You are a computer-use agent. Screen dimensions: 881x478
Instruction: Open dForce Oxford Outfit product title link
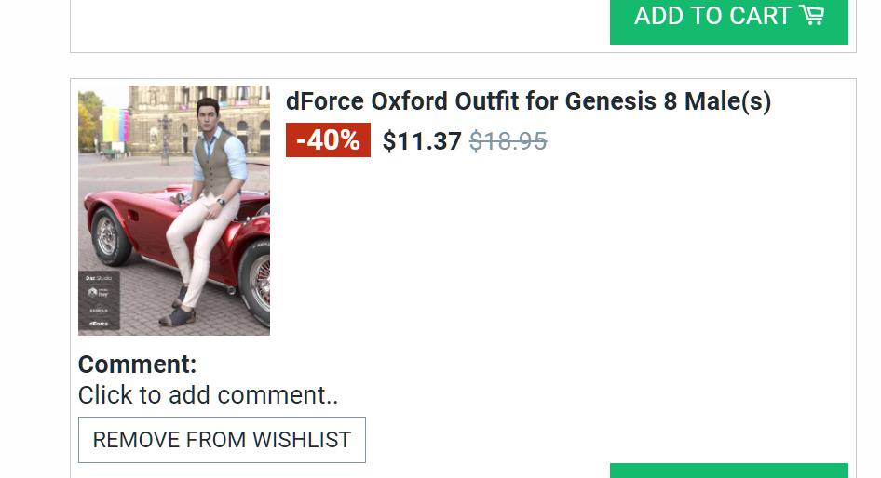coord(528,101)
